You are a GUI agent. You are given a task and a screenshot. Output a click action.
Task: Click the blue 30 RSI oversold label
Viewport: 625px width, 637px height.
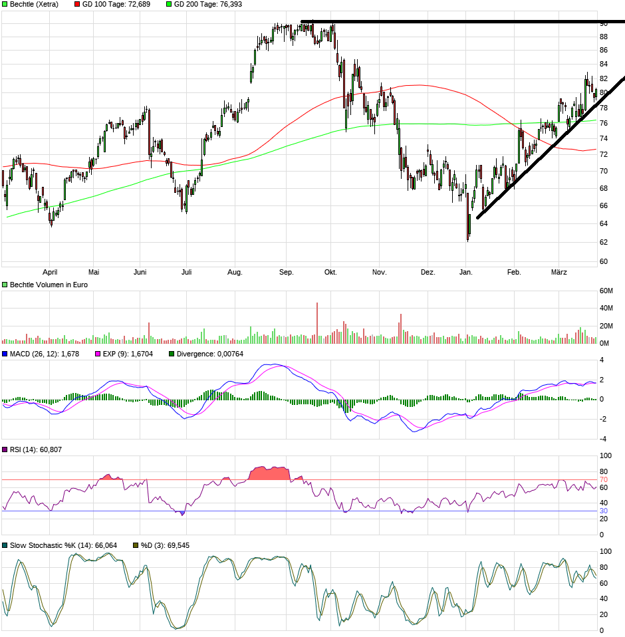(604, 511)
